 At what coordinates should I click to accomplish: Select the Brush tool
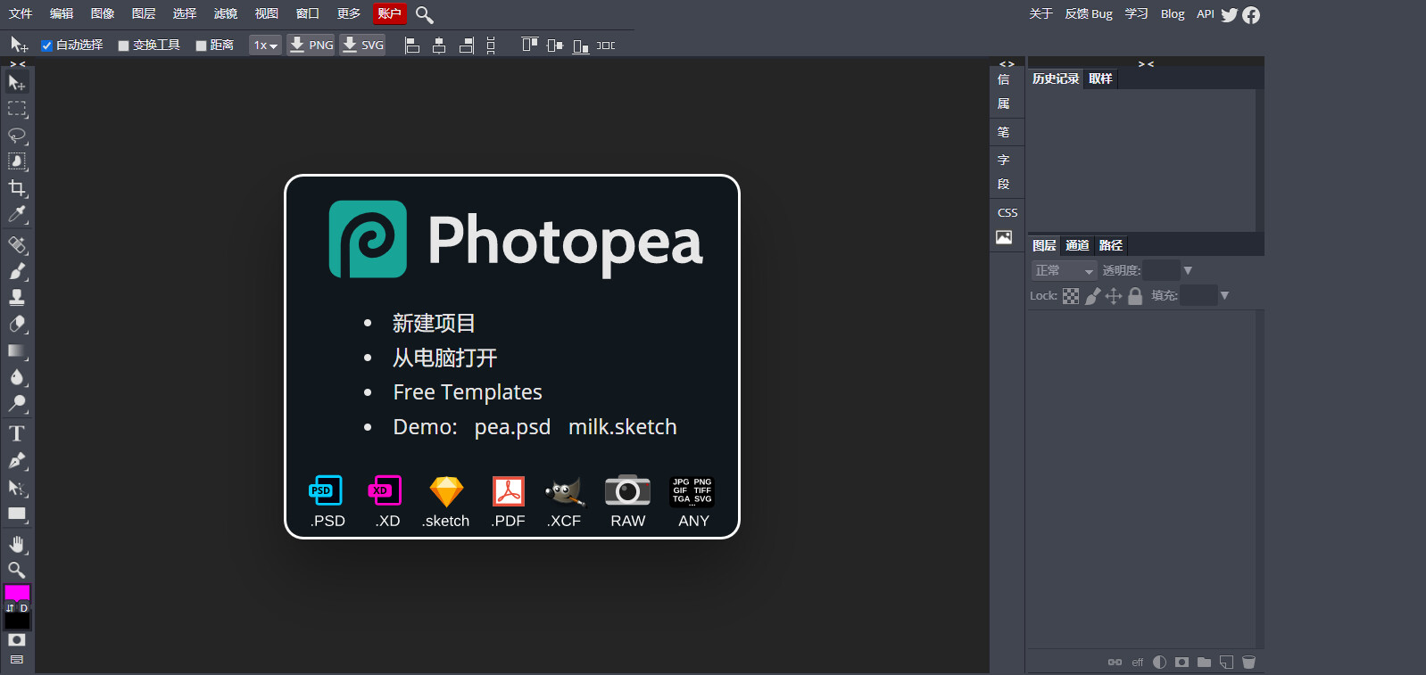[x=17, y=271]
